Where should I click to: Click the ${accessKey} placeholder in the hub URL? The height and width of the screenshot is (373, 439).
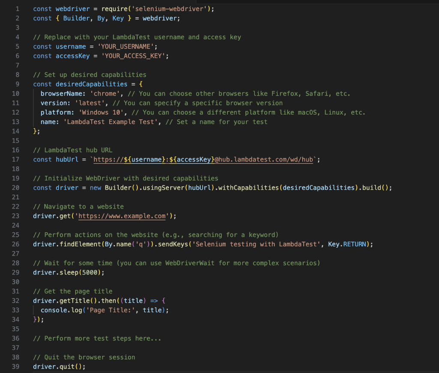tap(192, 159)
